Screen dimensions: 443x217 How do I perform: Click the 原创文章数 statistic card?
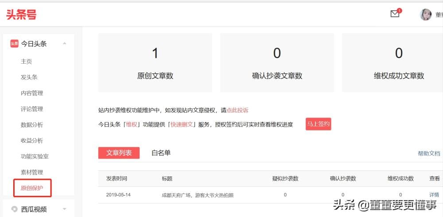click(x=155, y=63)
